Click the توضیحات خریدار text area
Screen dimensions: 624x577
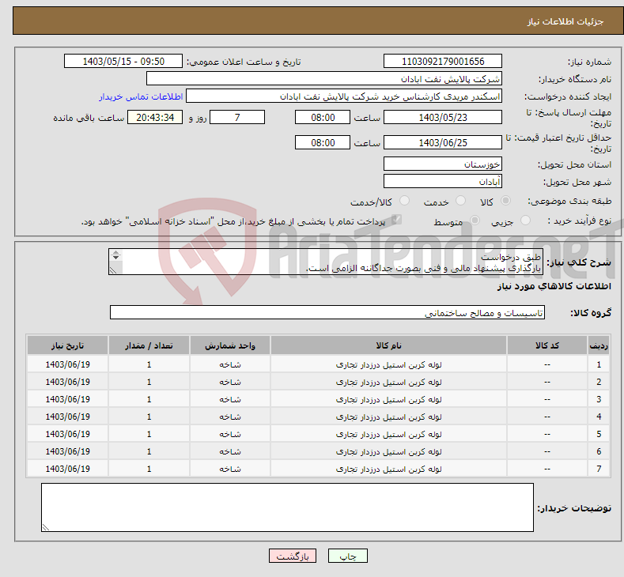coord(287,507)
